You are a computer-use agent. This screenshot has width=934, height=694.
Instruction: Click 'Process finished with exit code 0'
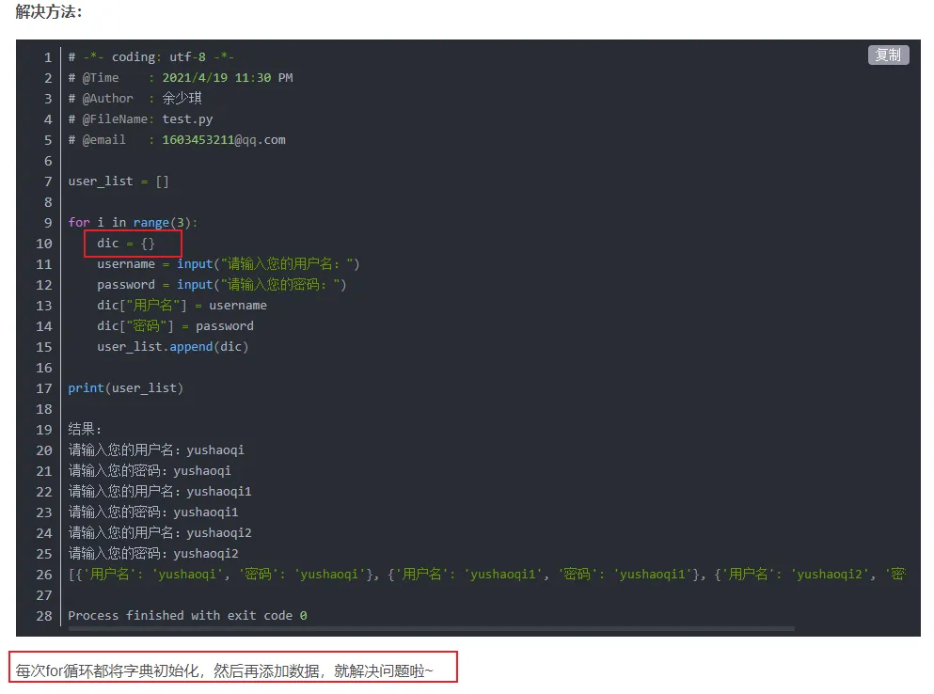[187, 615]
